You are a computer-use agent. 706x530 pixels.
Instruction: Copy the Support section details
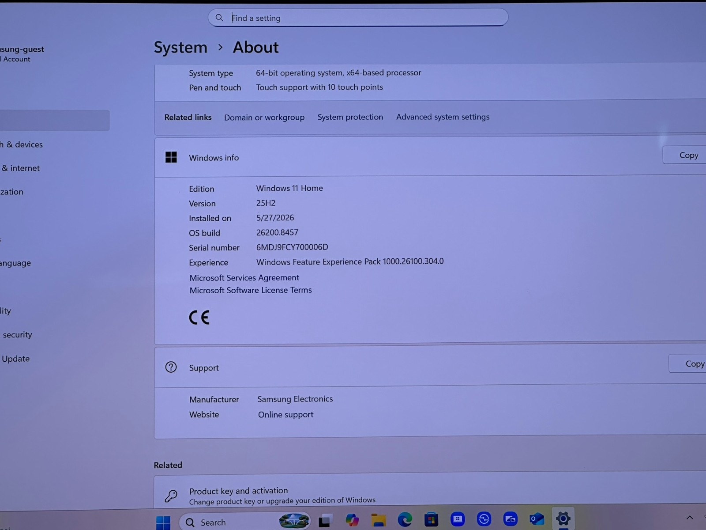689,363
